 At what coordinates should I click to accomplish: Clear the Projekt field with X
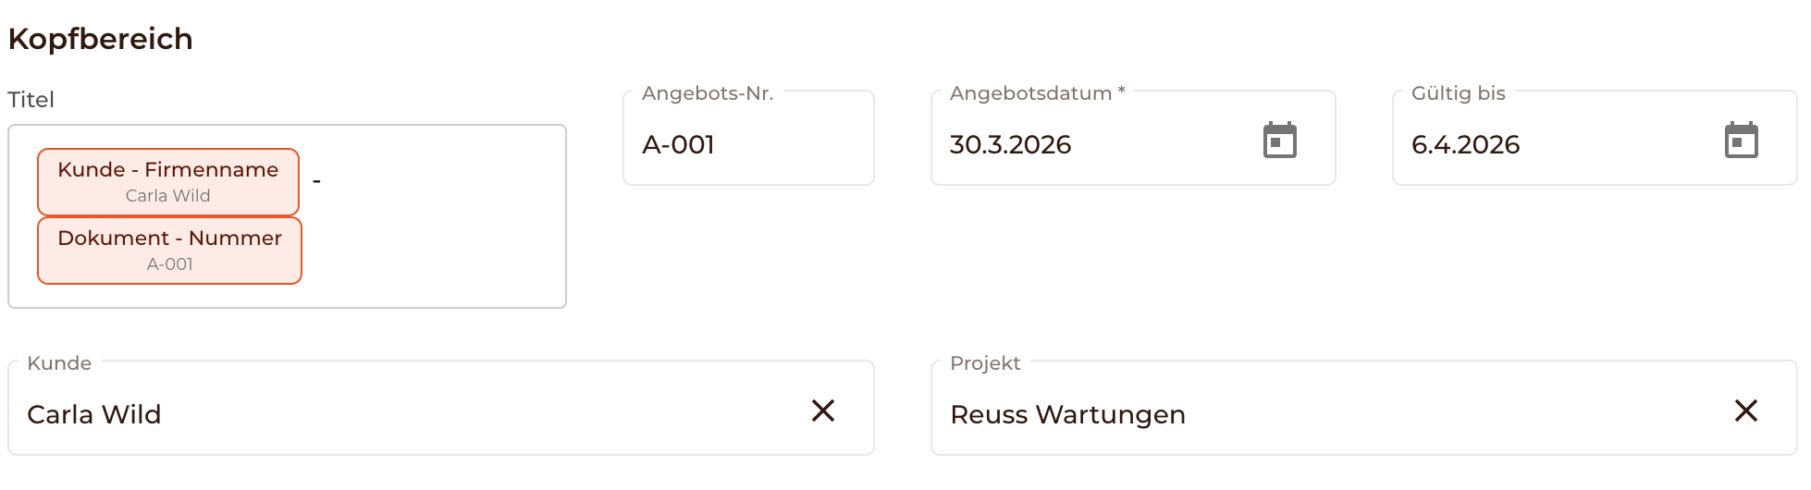[1745, 410]
